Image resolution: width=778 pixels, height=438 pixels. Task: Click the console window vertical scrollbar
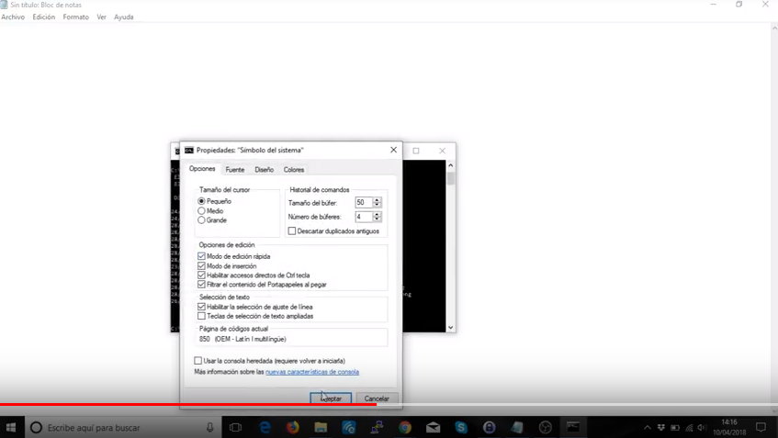coord(450,248)
